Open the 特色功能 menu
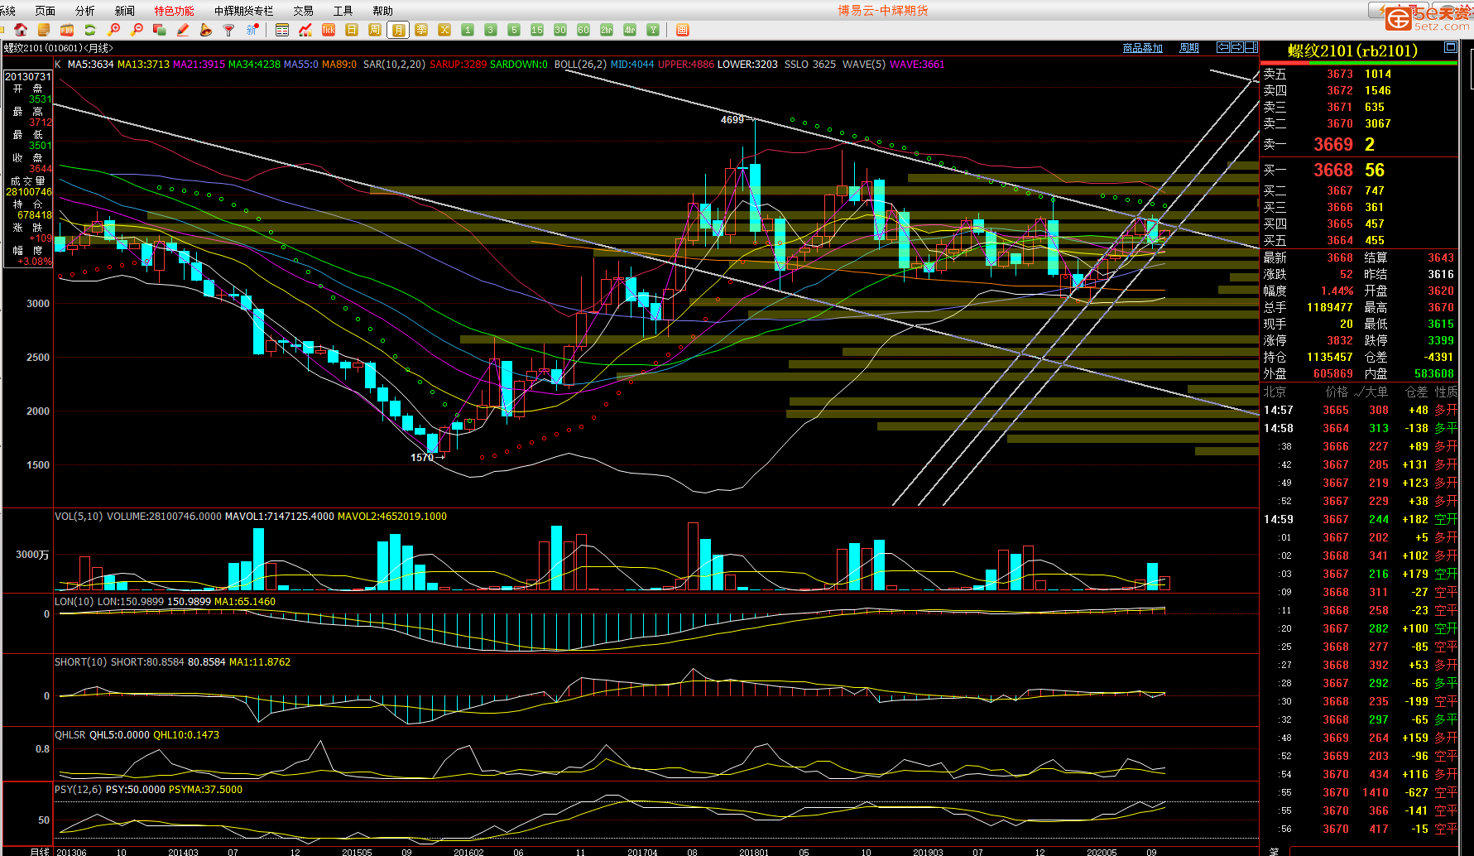 click(174, 11)
